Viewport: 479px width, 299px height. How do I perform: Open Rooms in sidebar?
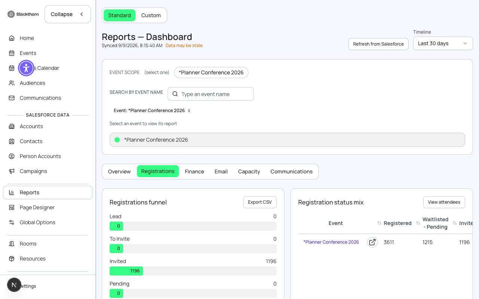click(x=48, y=244)
